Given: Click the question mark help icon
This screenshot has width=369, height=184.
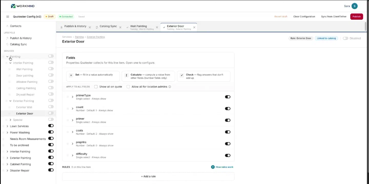Looking at the screenshot, I should click(x=213, y=167).
